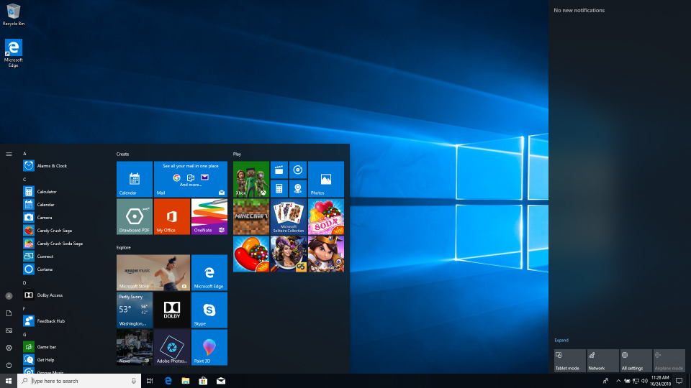
Task: Toggle Airplane mode quick action
Action: (670, 361)
